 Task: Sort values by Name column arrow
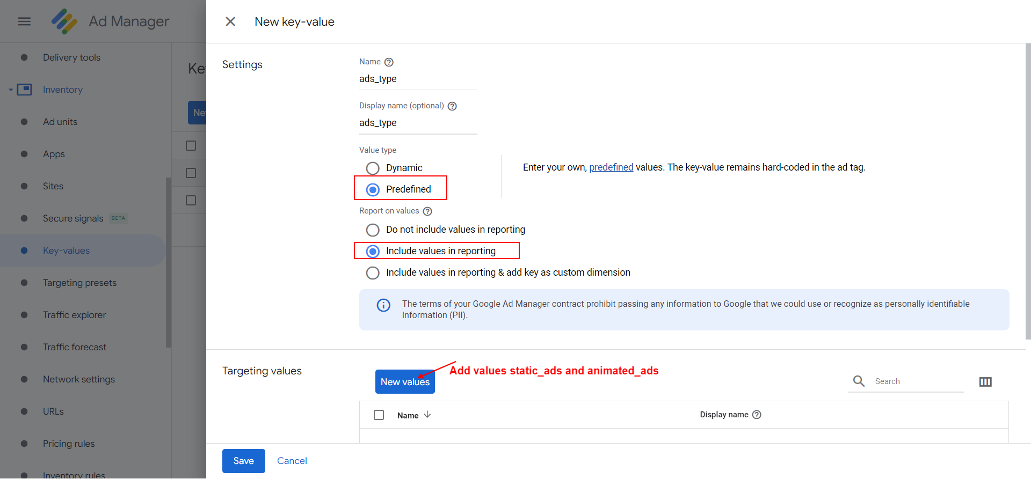coord(427,415)
